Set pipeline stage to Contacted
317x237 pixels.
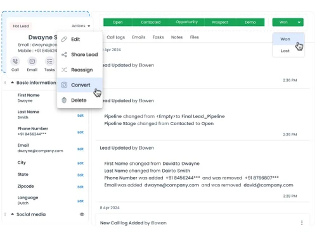click(151, 22)
